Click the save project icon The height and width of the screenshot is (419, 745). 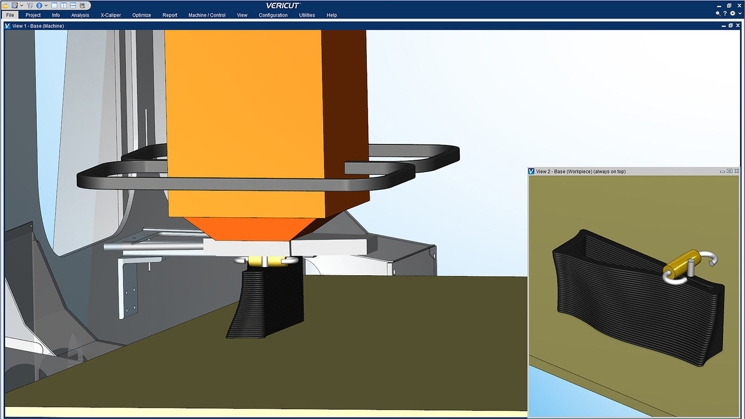pyautogui.click(x=15, y=6)
